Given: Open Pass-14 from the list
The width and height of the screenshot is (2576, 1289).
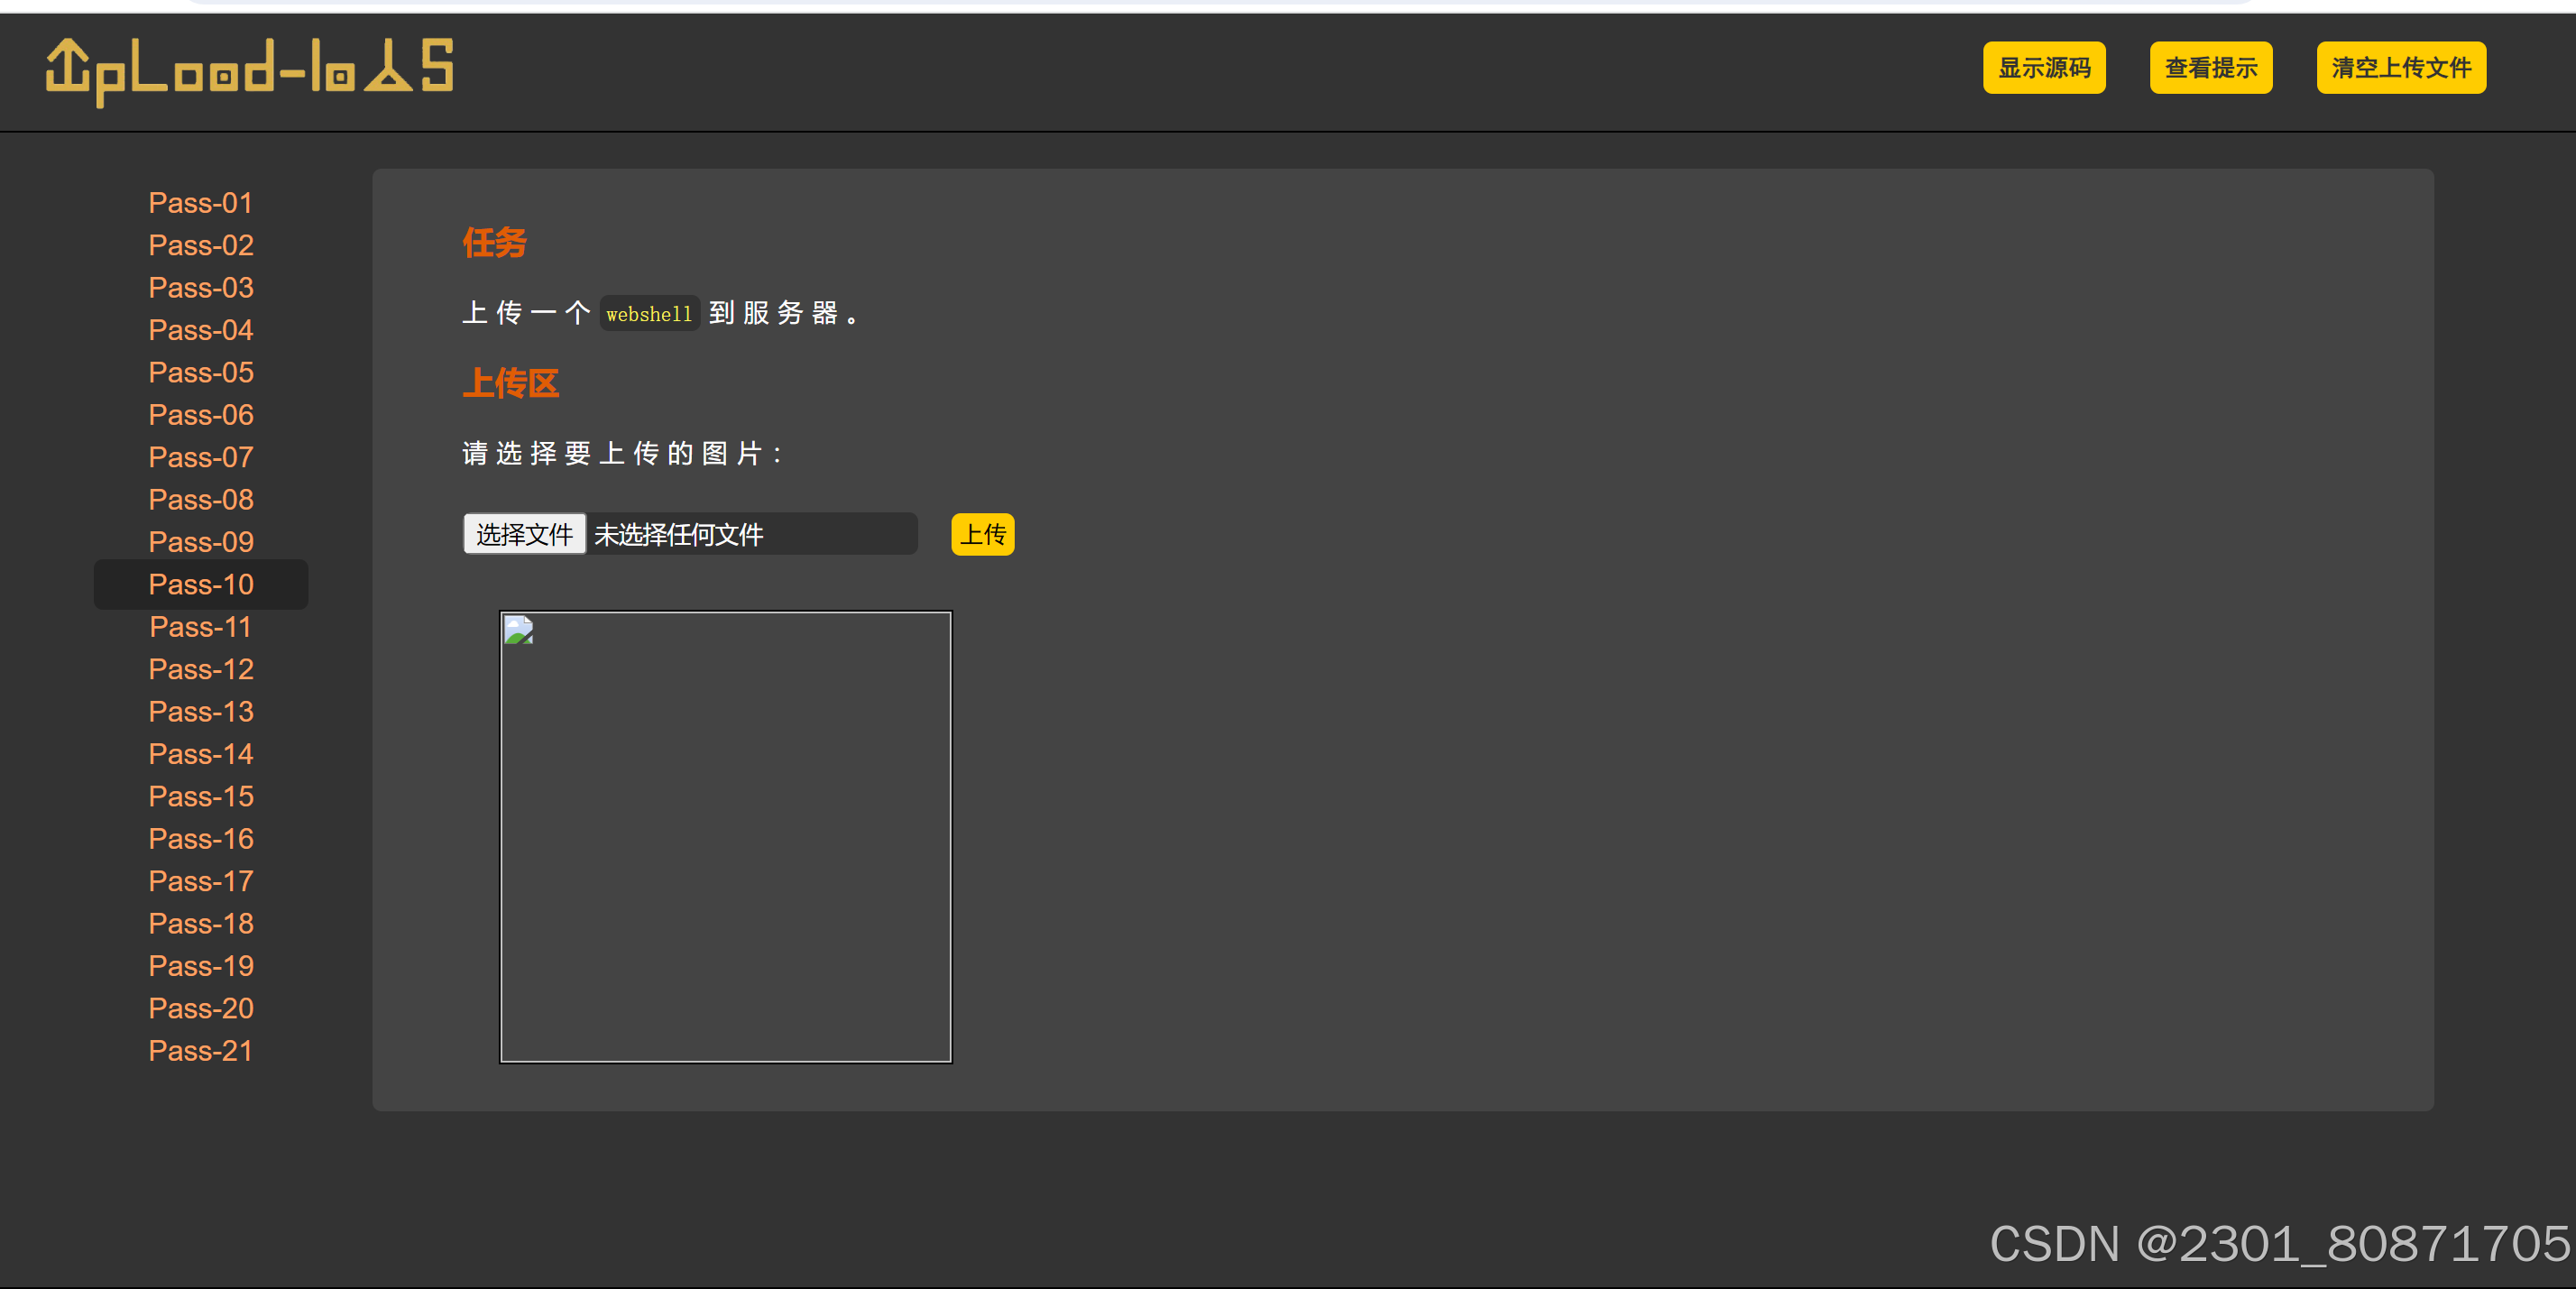Looking at the screenshot, I should 200,754.
